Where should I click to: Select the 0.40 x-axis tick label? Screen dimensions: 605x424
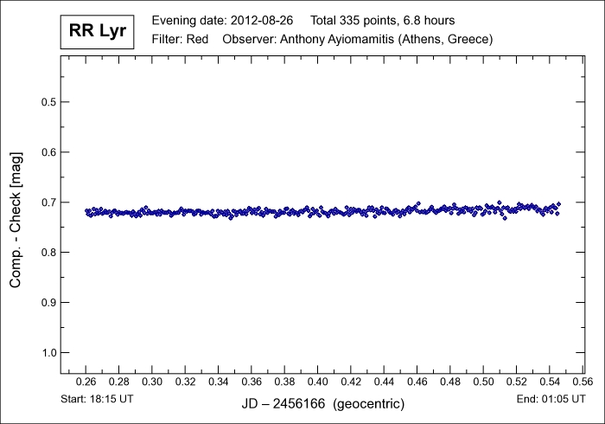(318, 382)
